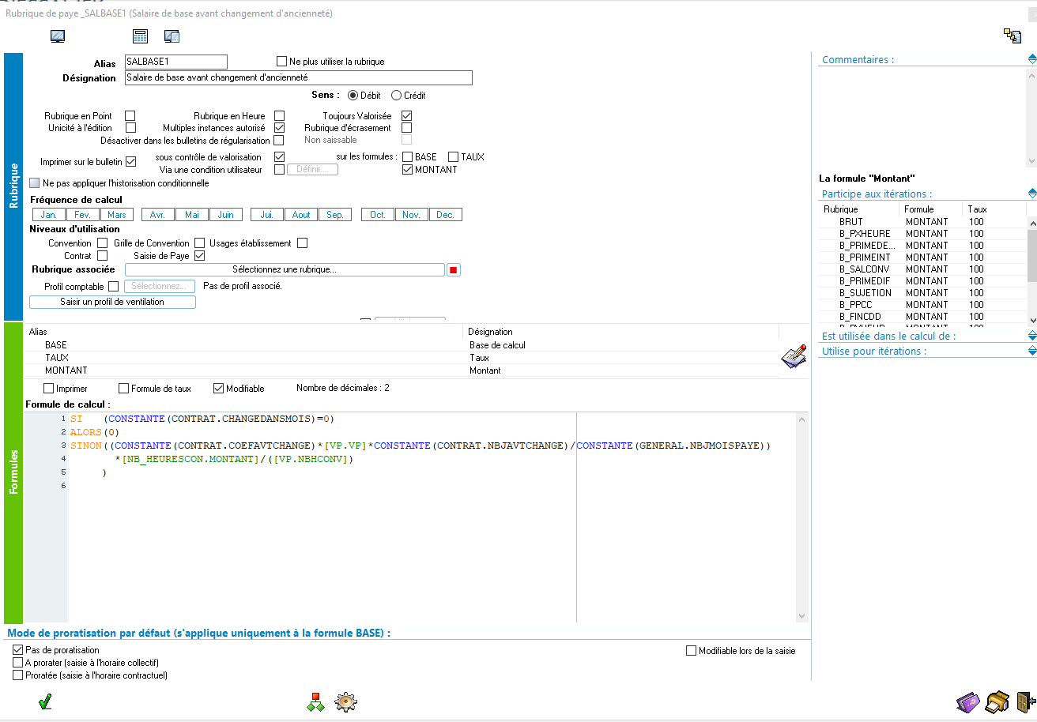Screen dimensions: 1037x722
Task: Expand 'Utilise pour itérations' section
Action: pos(1032,351)
